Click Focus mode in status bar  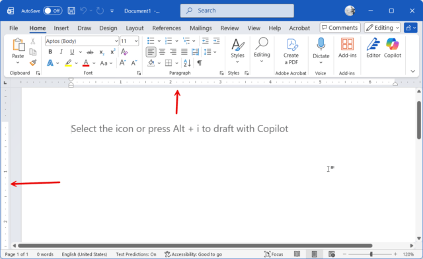[x=274, y=254]
